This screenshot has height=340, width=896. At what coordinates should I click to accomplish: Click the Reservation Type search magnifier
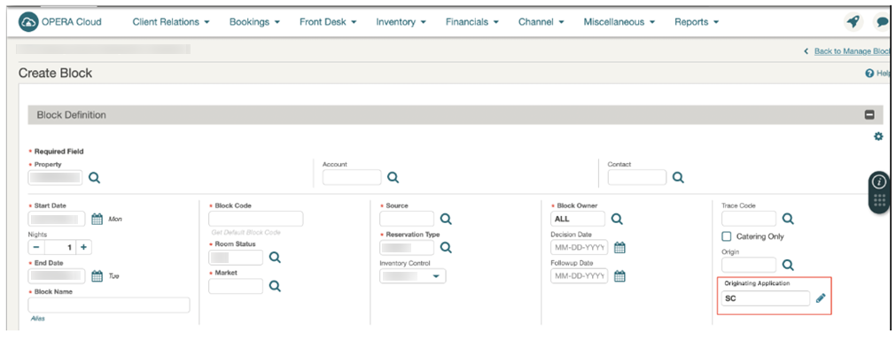click(x=446, y=248)
